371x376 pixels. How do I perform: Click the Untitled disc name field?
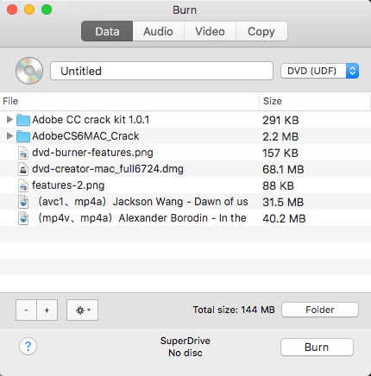161,71
